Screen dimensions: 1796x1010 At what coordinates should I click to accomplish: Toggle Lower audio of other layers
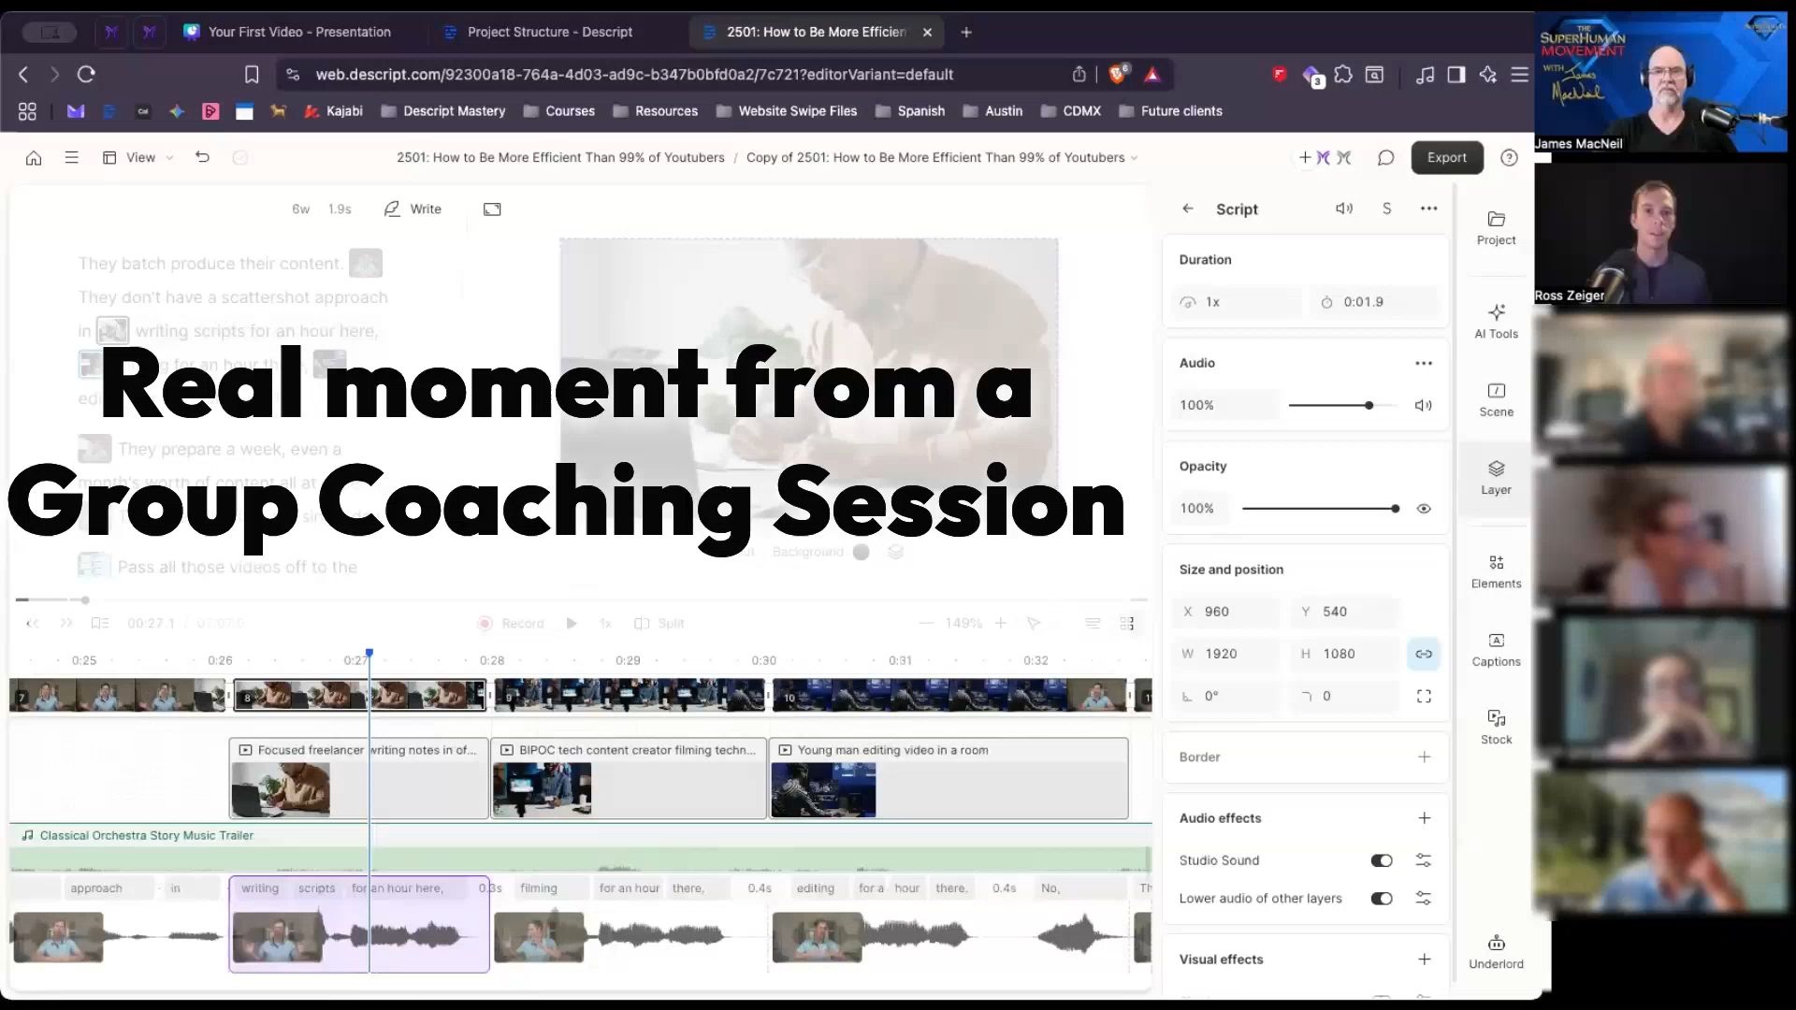(x=1382, y=899)
